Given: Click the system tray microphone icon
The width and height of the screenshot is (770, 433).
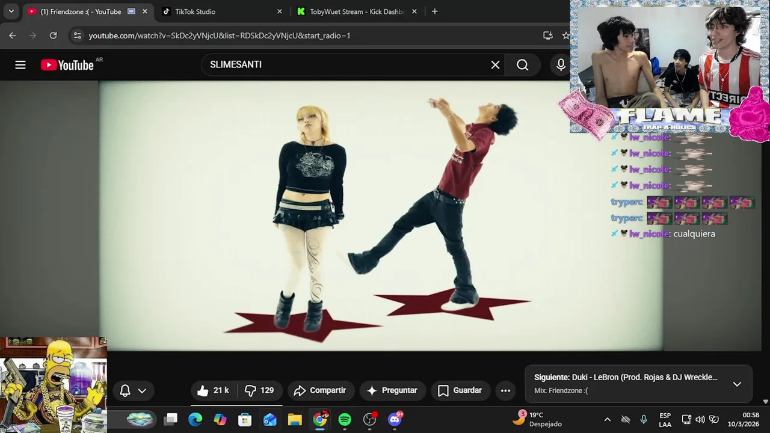Looking at the screenshot, I should pyautogui.click(x=644, y=419).
